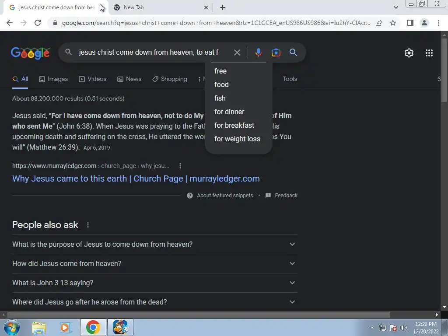
Task: Switch to Videos results tab
Action: pyautogui.click(x=93, y=79)
